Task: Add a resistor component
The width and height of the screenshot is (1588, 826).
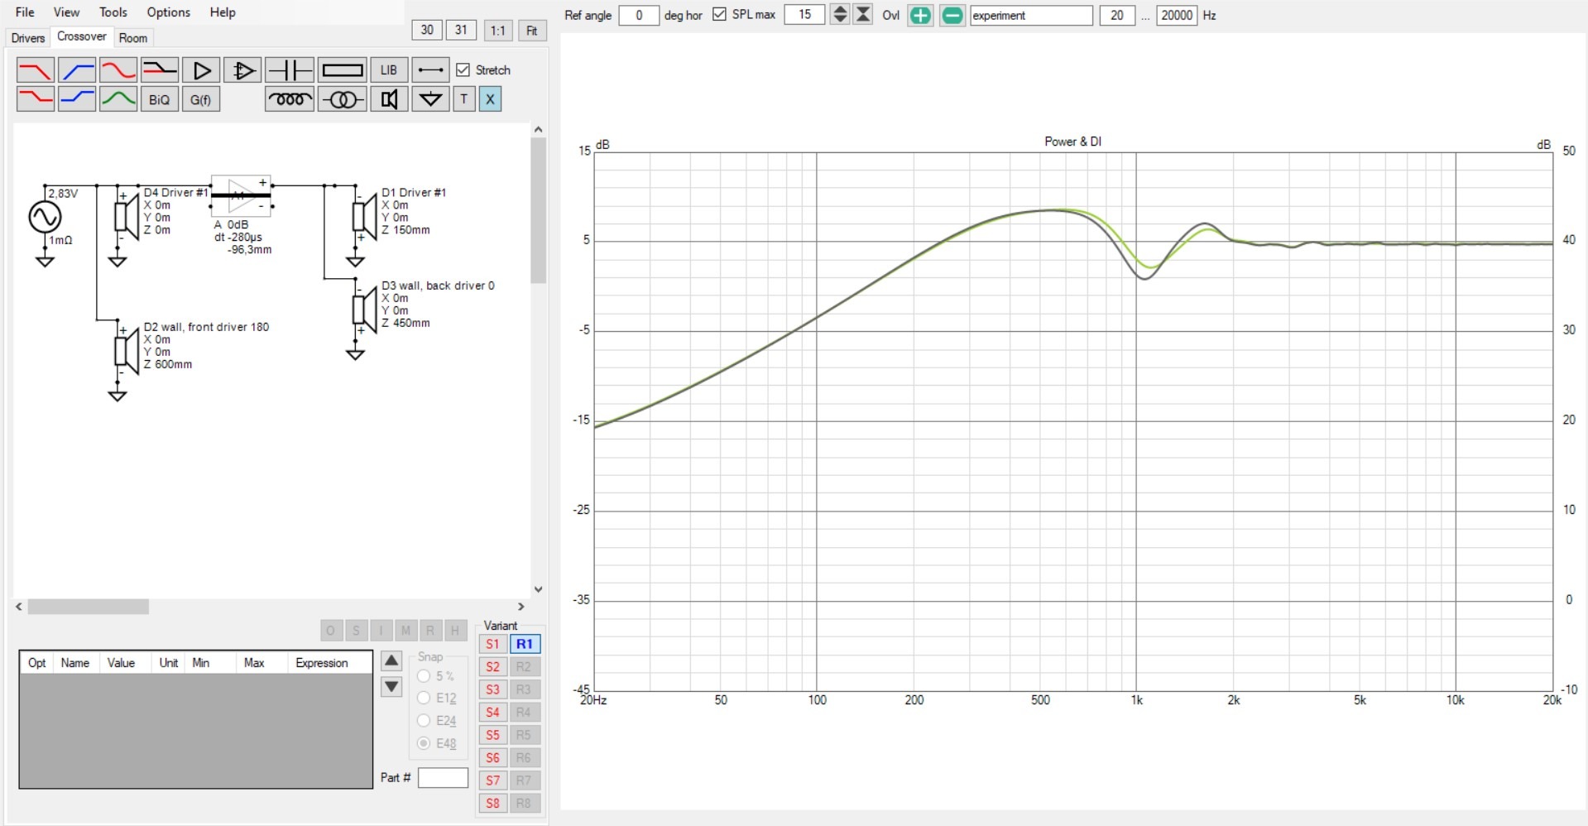Action: [343, 70]
